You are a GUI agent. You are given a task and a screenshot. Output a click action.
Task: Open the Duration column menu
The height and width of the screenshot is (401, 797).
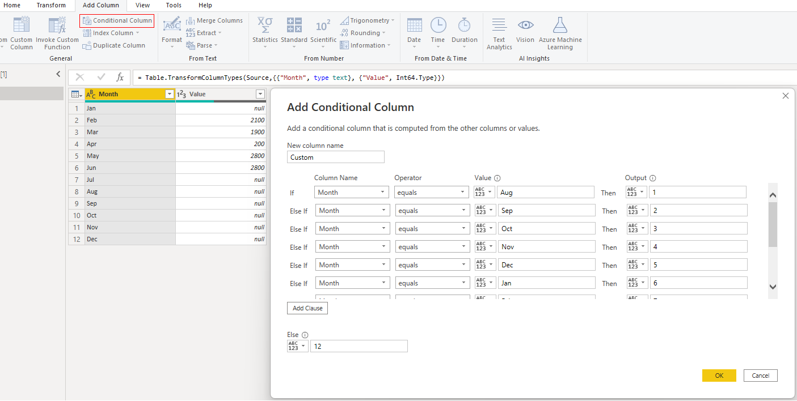465,33
